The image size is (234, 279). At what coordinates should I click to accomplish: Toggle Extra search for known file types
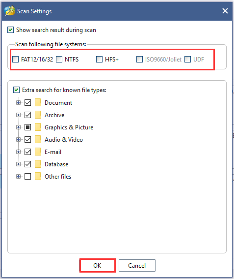pyautogui.click(x=16, y=90)
